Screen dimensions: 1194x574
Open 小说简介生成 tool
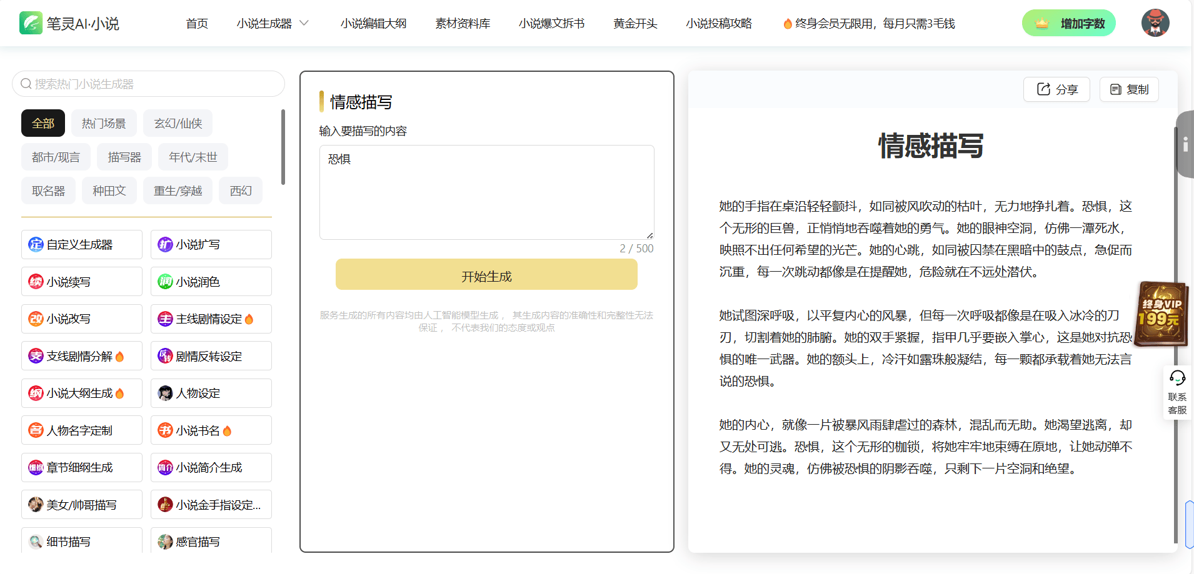point(211,468)
